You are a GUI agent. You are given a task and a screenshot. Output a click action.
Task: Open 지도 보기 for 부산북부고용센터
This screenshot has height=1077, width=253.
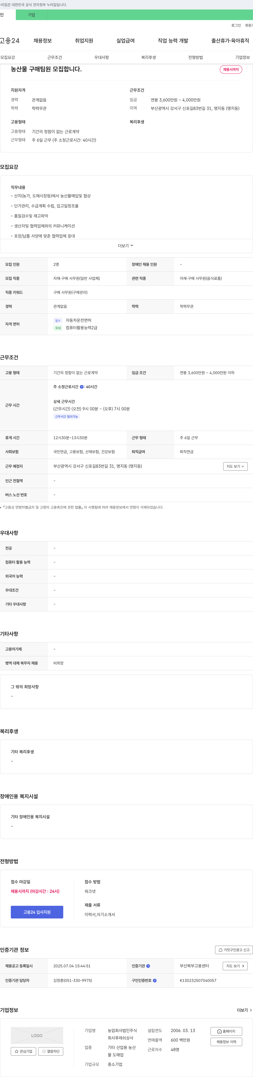pos(235,966)
